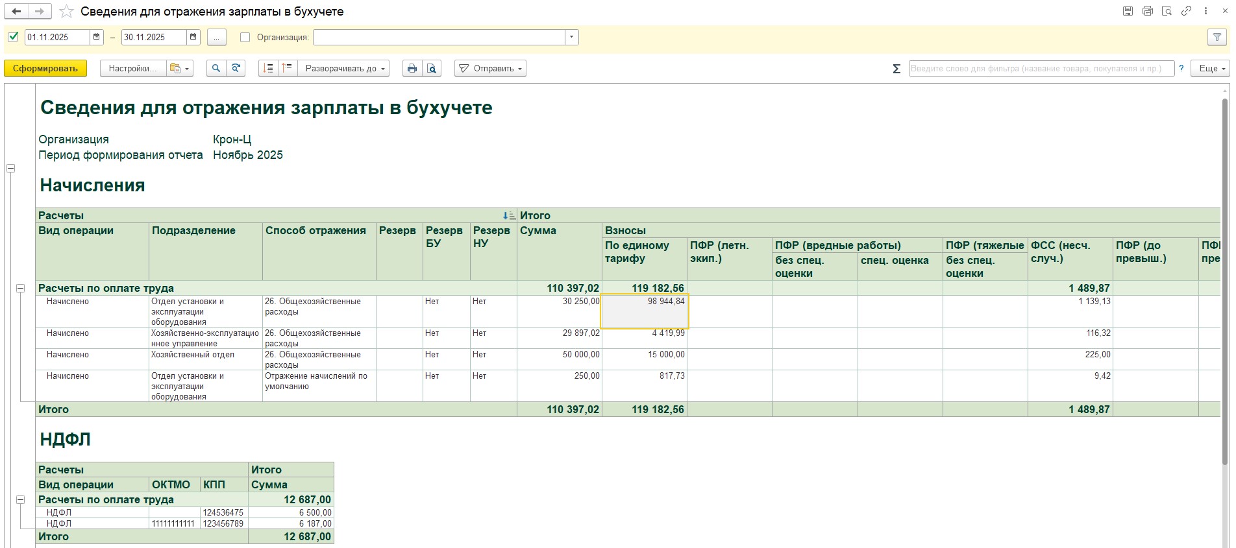This screenshot has height=548, width=1236.
Task: Click the Сформировать button to generate report
Action: click(x=45, y=69)
